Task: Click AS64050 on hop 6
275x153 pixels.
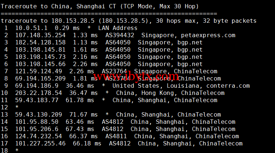Action: (118, 64)
